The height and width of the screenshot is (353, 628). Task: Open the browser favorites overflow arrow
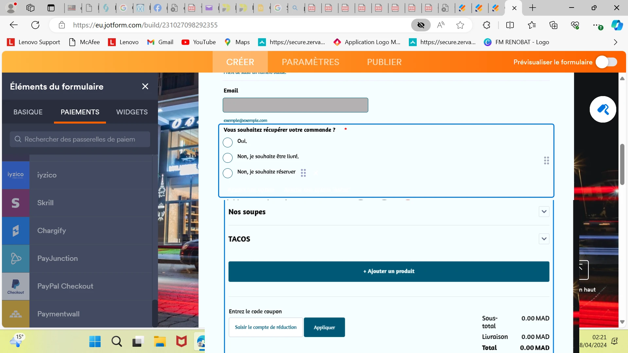pyautogui.click(x=615, y=42)
